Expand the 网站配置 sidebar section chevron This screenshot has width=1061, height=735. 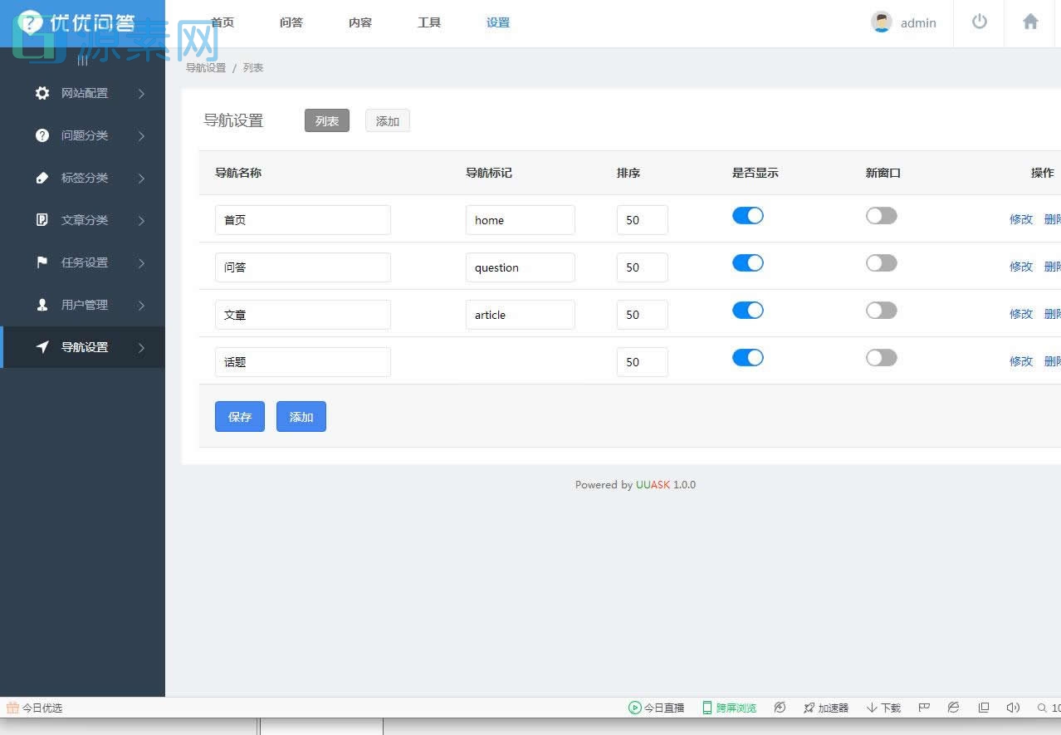click(141, 93)
